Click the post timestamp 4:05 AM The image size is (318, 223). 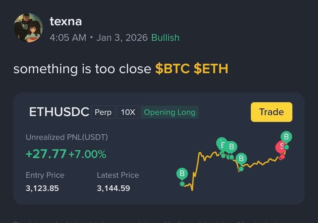[x=68, y=38]
